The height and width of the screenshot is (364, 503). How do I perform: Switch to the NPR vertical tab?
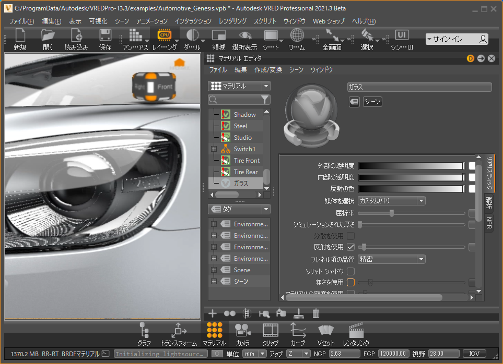489,224
